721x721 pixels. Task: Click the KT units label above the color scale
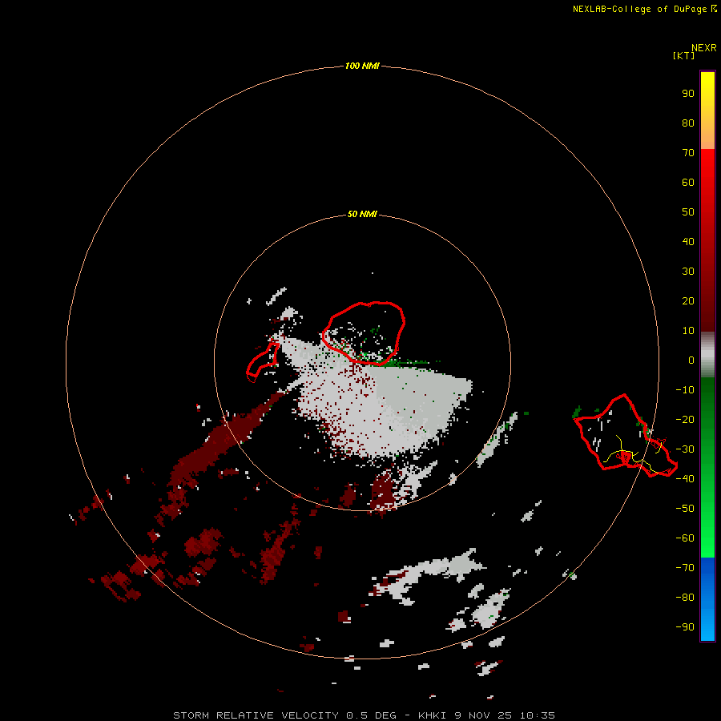(683, 55)
